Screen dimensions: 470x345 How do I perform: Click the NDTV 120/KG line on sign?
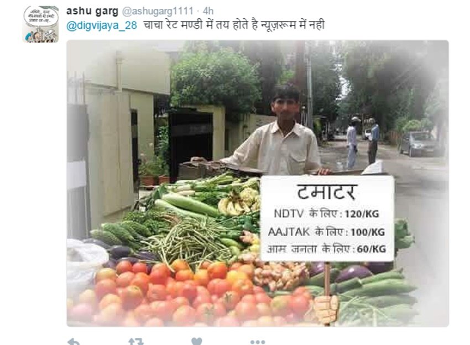(326, 214)
